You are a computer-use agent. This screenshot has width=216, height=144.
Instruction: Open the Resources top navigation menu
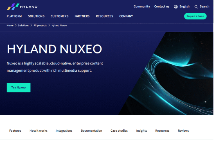click(104, 16)
